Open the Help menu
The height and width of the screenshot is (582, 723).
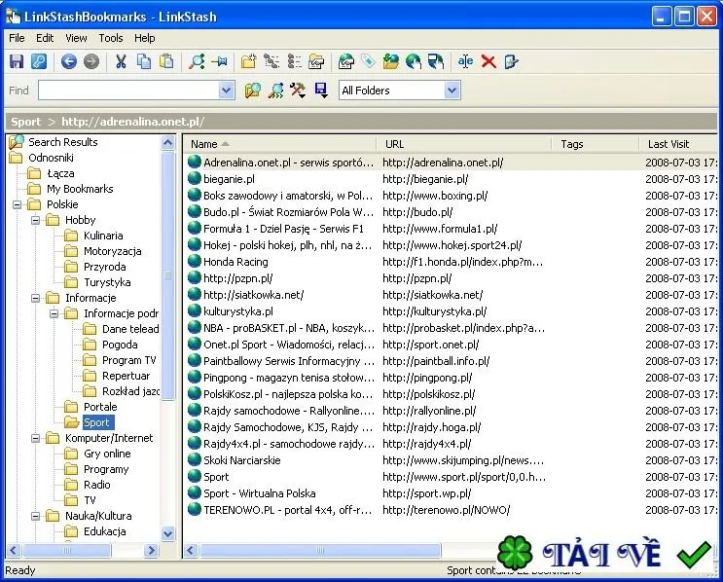pos(144,38)
